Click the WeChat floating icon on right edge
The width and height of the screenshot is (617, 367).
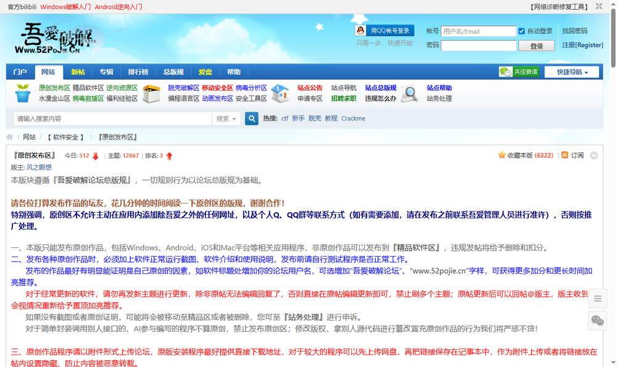pos(597,321)
